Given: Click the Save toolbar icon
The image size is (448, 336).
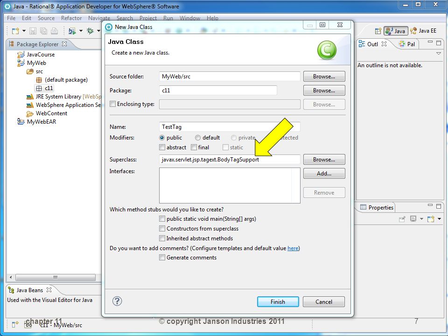Looking at the screenshot, I should tap(33, 31).
